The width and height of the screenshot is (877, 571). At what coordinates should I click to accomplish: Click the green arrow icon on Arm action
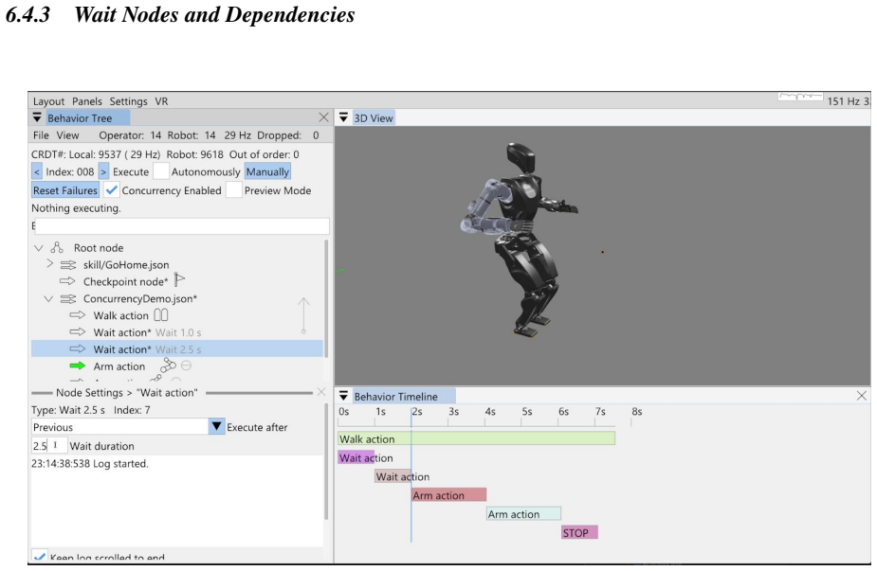[x=77, y=366]
